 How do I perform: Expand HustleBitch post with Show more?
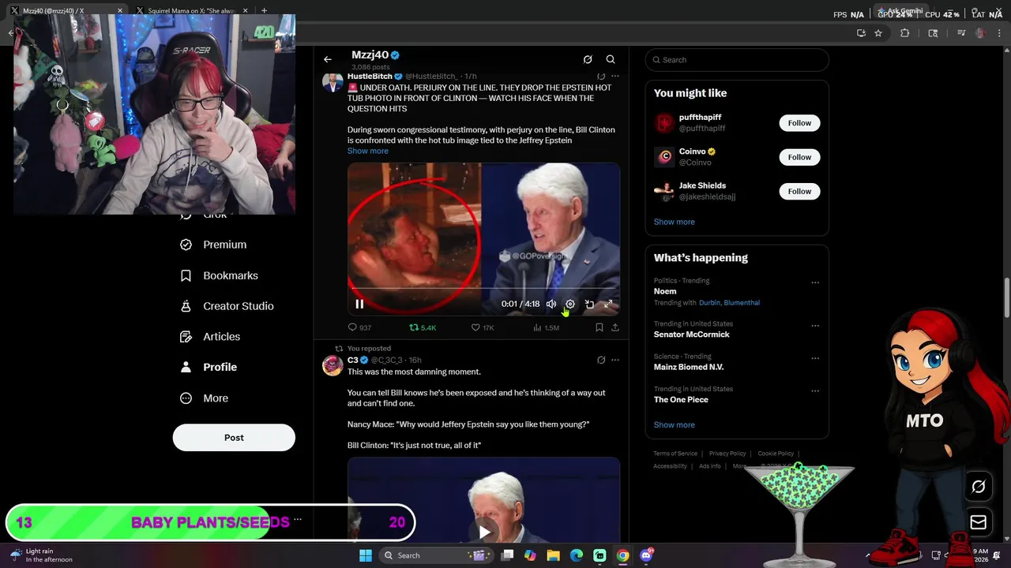tap(367, 151)
